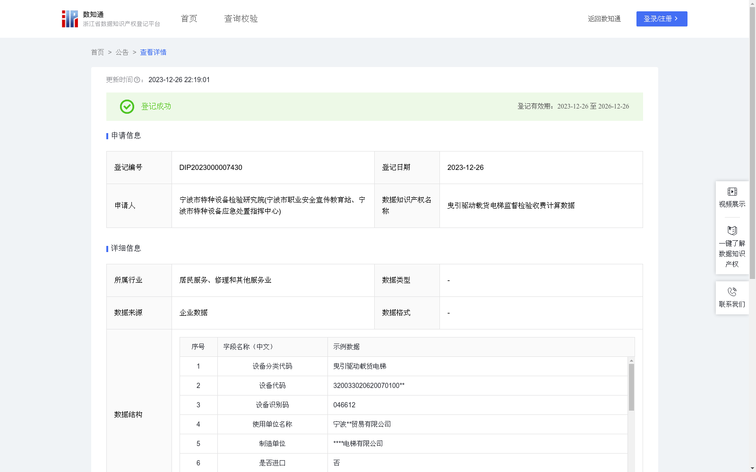Screen dimensions: 756x472
Task: Click the 数据格式 label cell
Action: click(407, 313)
